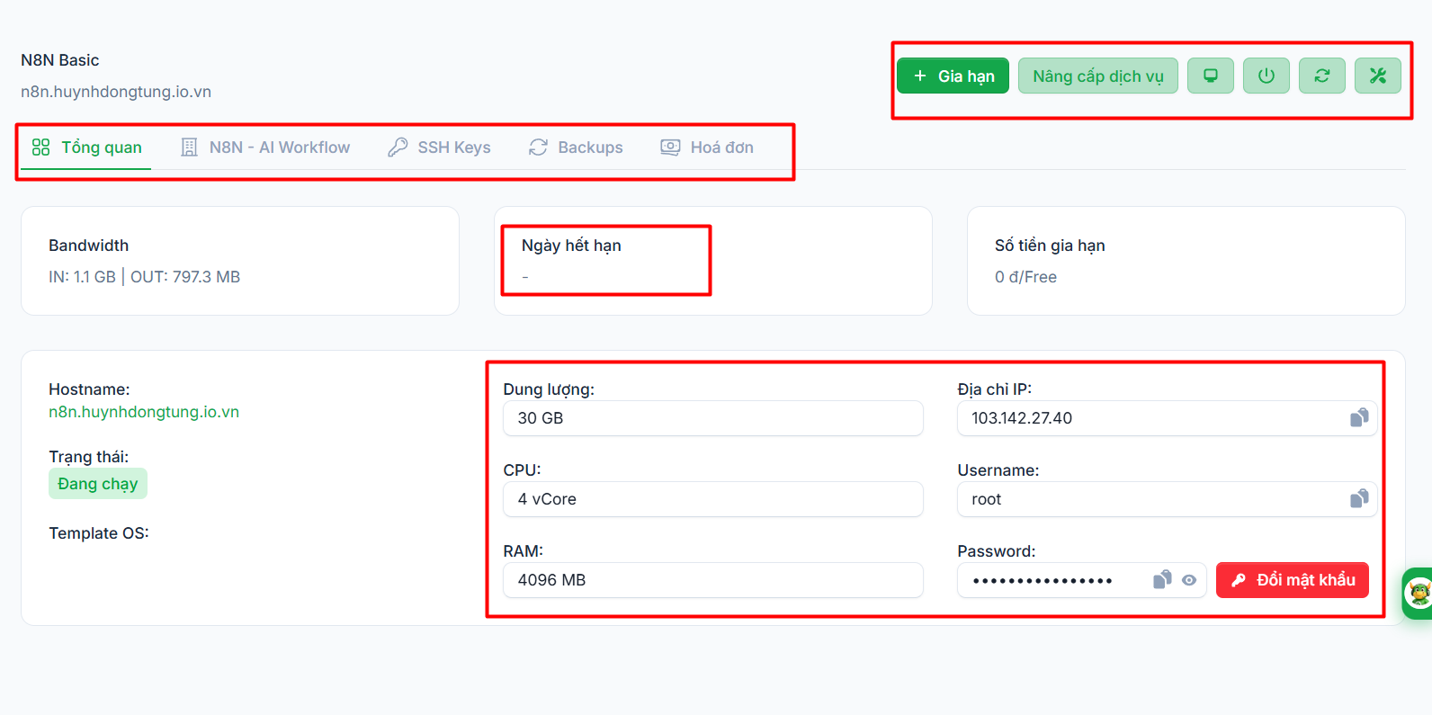The width and height of the screenshot is (1432, 715).
Task: Open Nâng cấp dịch vụ upgrade service
Action: tap(1098, 76)
